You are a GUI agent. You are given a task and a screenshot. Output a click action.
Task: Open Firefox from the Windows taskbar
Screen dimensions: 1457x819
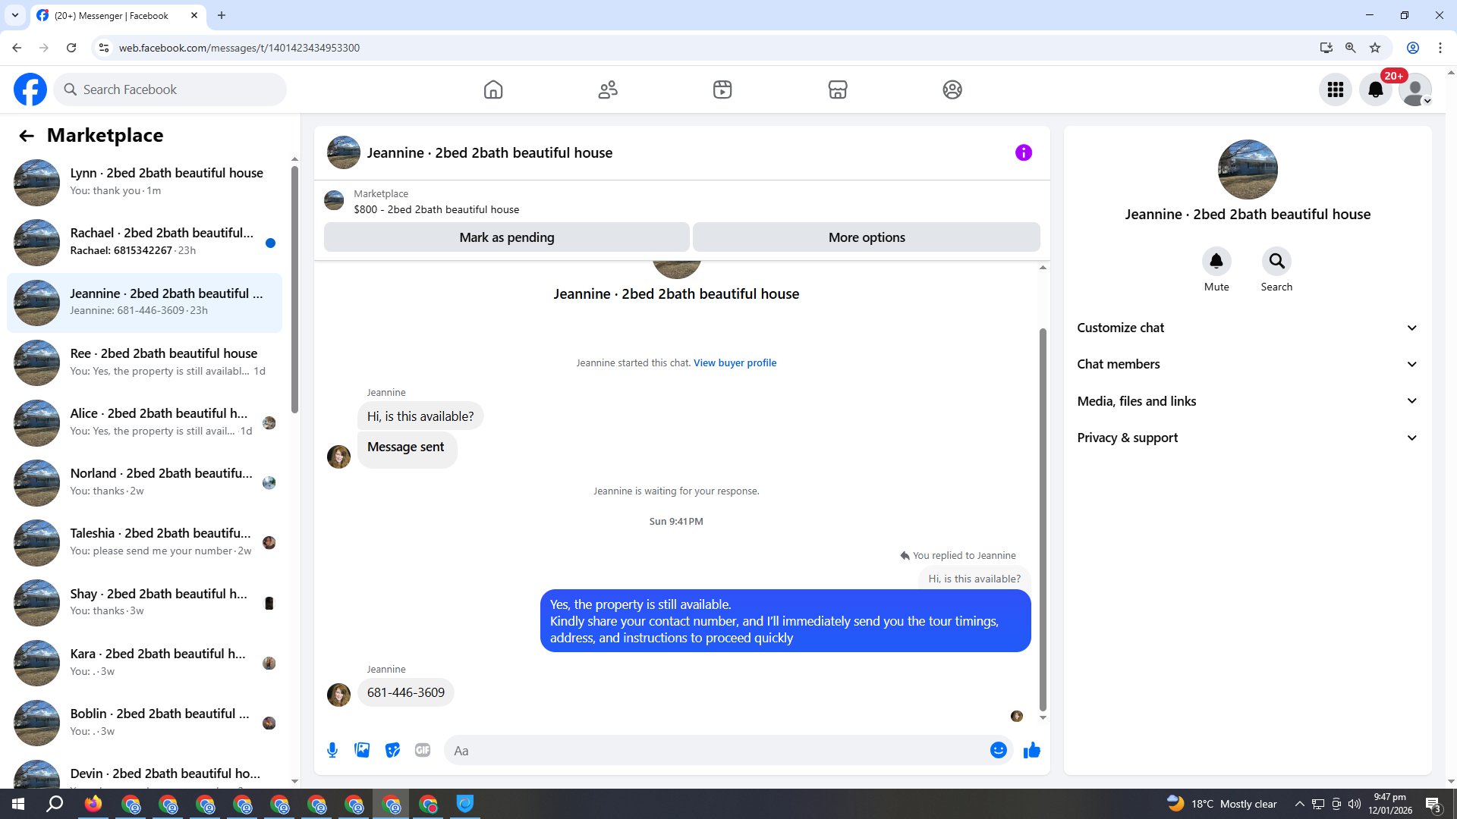click(93, 804)
